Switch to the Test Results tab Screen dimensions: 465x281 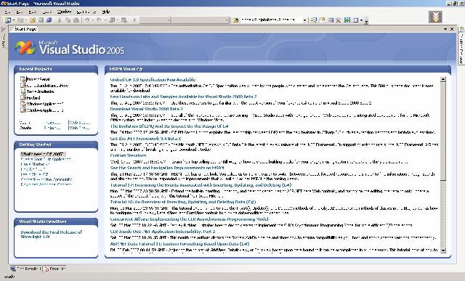[26, 269]
